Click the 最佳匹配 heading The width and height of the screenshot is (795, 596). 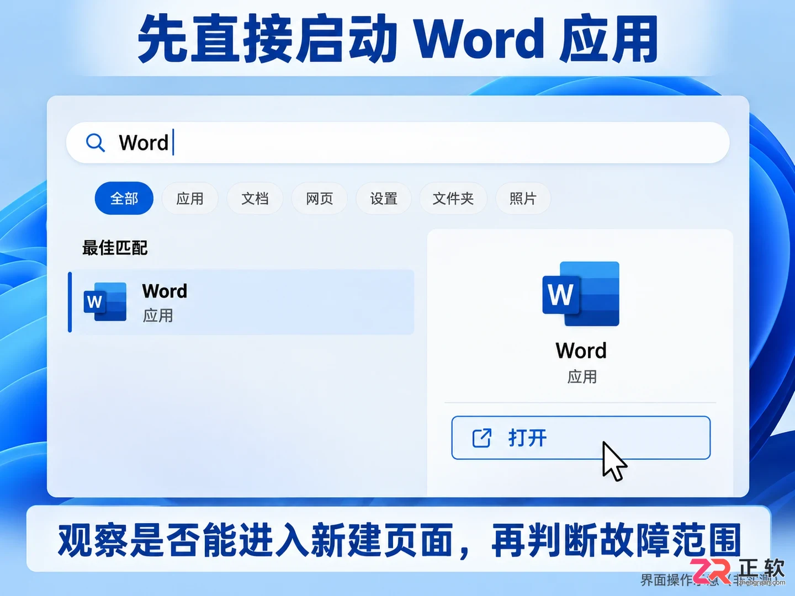coord(115,248)
